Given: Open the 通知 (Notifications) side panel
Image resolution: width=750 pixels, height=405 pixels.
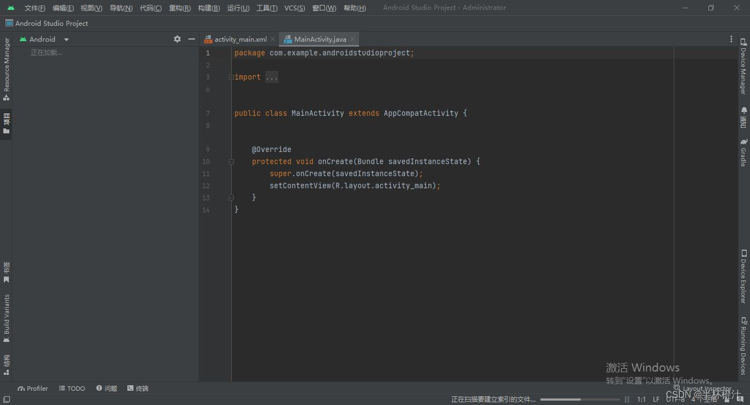Looking at the screenshot, I should [x=743, y=117].
